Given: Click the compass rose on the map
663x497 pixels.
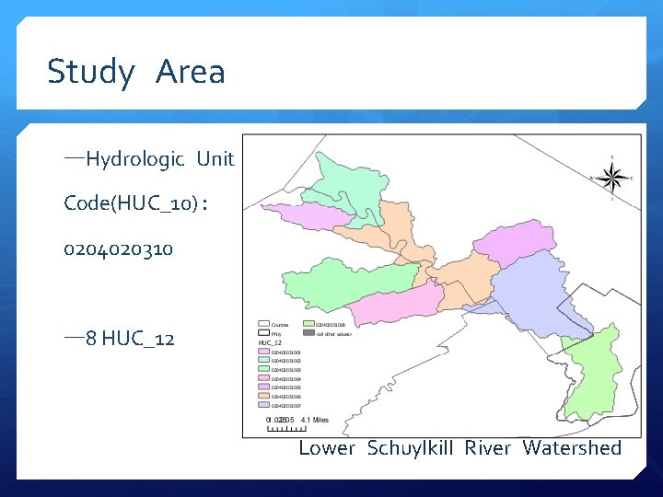Looking at the screenshot, I should tap(611, 178).
